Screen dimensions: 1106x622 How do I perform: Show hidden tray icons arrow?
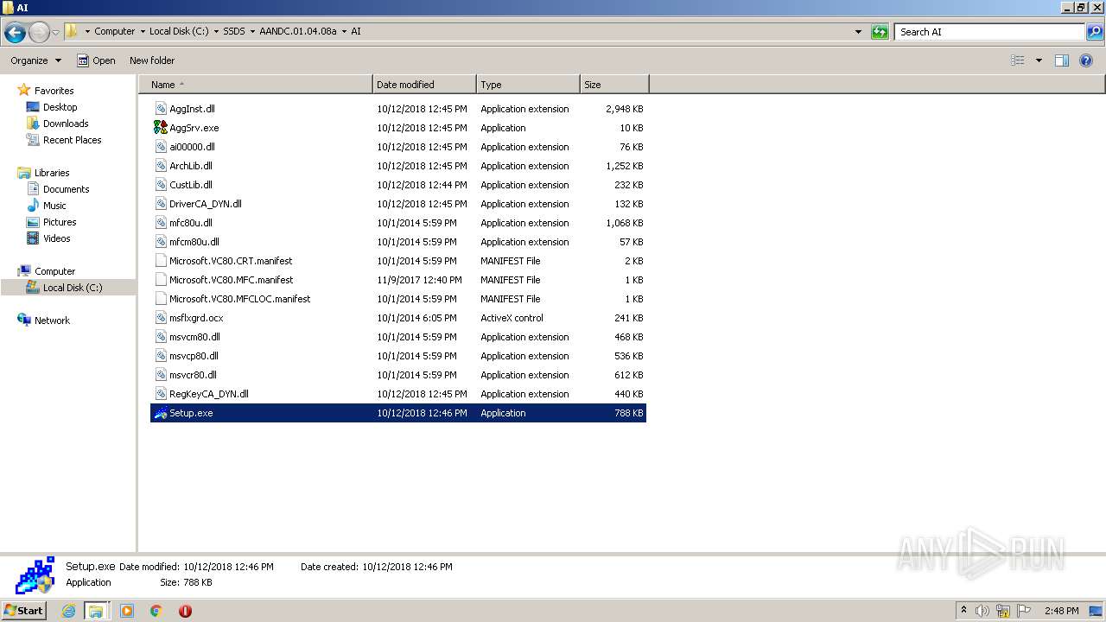(963, 610)
